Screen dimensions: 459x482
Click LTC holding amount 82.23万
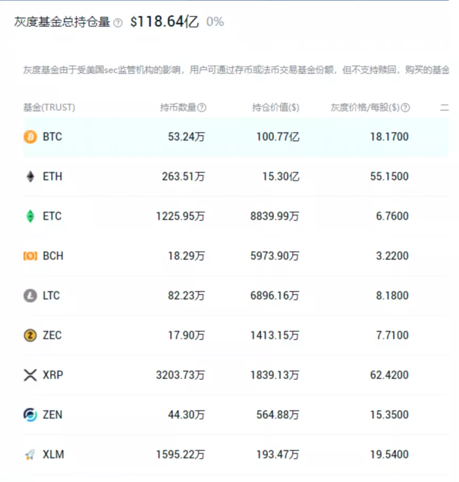click(x=186, y=296)
